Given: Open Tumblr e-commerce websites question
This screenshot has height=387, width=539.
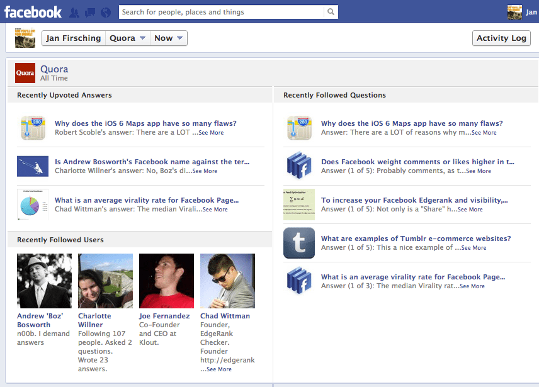Looking at the screenshot, I should pos(416,238).
